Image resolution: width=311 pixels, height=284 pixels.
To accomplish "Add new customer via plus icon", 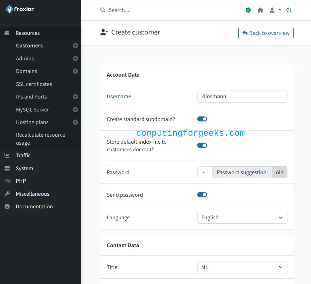I will pos(75,45).
